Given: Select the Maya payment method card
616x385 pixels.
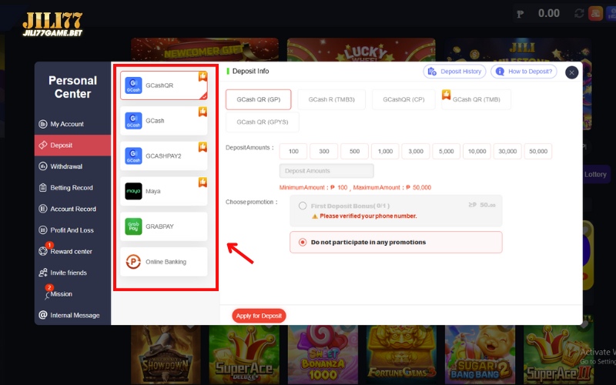Looking at the screenshot, I should (164, 191).
